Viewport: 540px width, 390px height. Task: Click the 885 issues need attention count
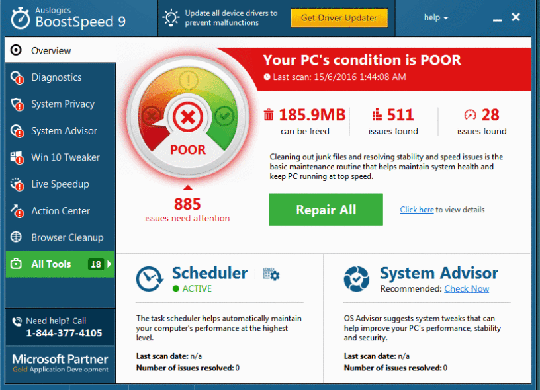click(187, 210)
